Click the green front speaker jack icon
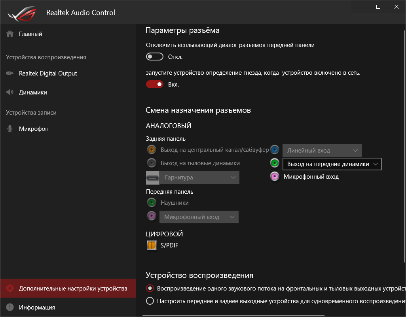The image size is (406, 317). point(275,163)
